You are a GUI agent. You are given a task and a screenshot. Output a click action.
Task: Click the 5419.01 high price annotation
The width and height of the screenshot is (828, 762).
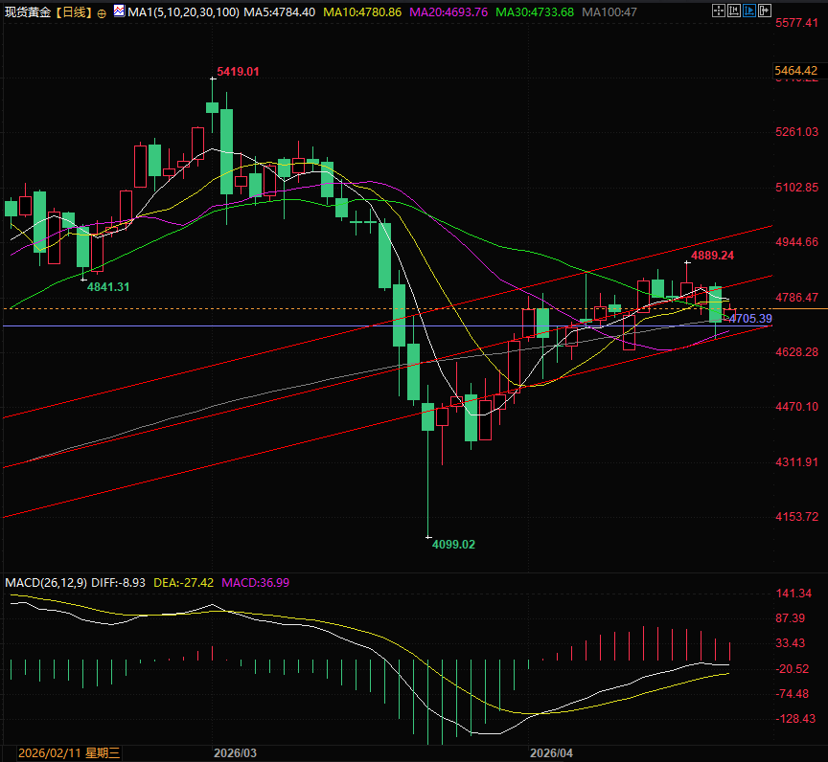pyautogui.click(x=239, y=72)
